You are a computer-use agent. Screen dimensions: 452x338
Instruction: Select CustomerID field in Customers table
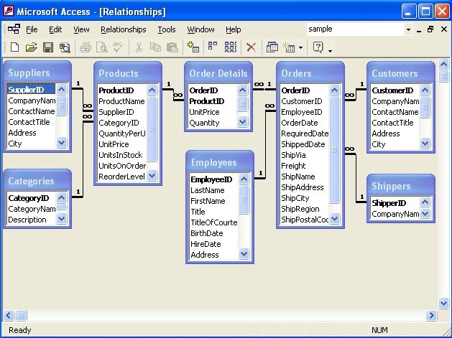pyautogui.click(x=395, y=90)
